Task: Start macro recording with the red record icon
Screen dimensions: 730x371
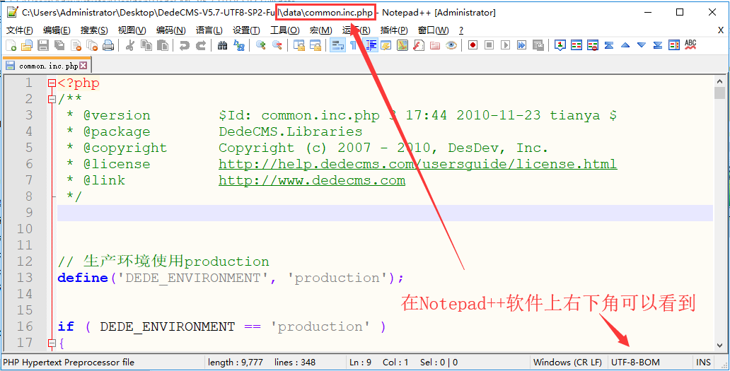Action: [472, 45]
